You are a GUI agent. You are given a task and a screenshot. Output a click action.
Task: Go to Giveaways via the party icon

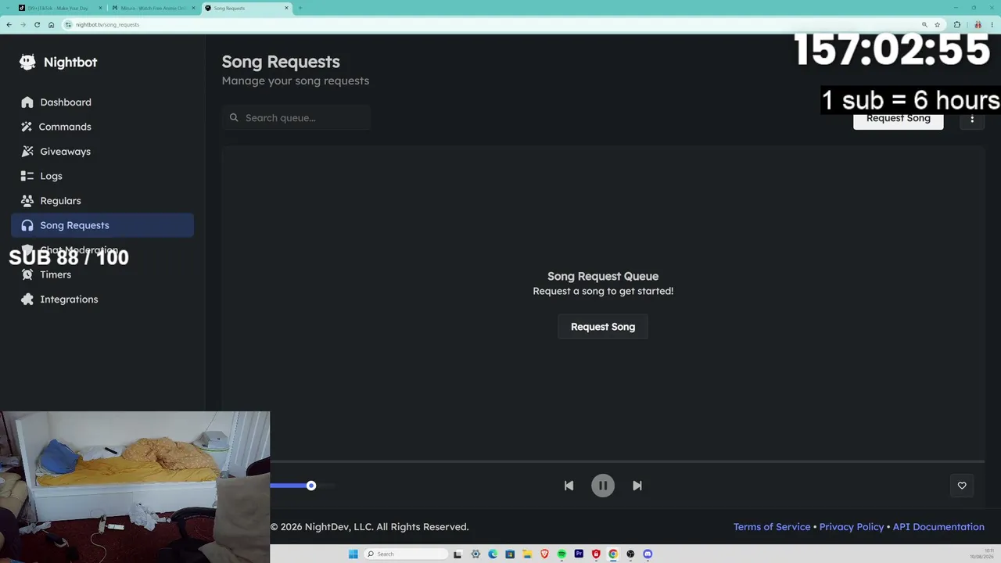pos(27,152)
